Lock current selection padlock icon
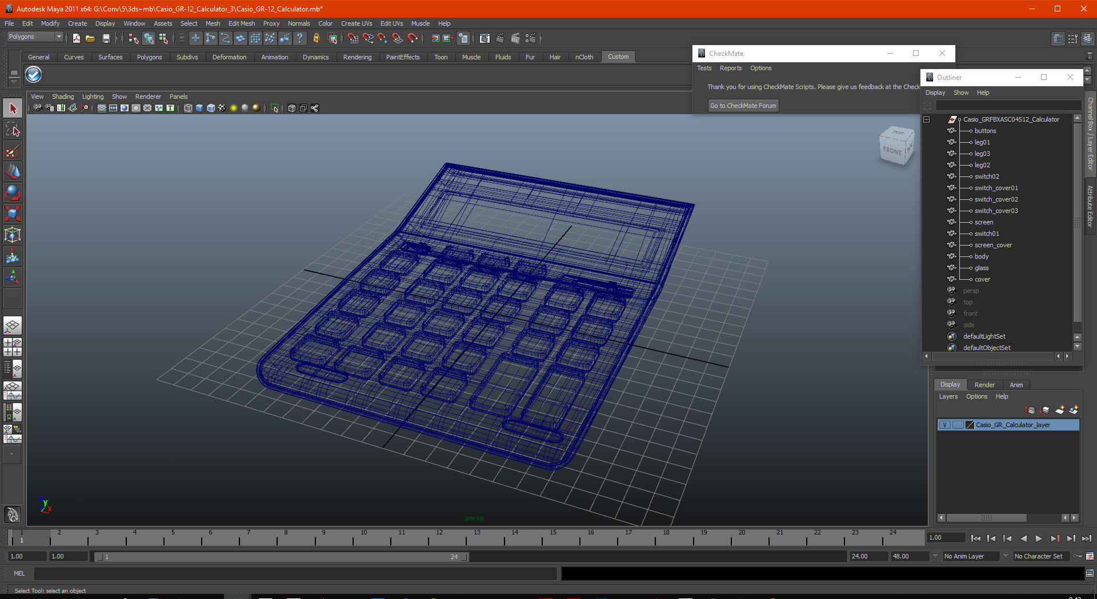Viewport: 1097px width, 599px height. click(316, 38)
